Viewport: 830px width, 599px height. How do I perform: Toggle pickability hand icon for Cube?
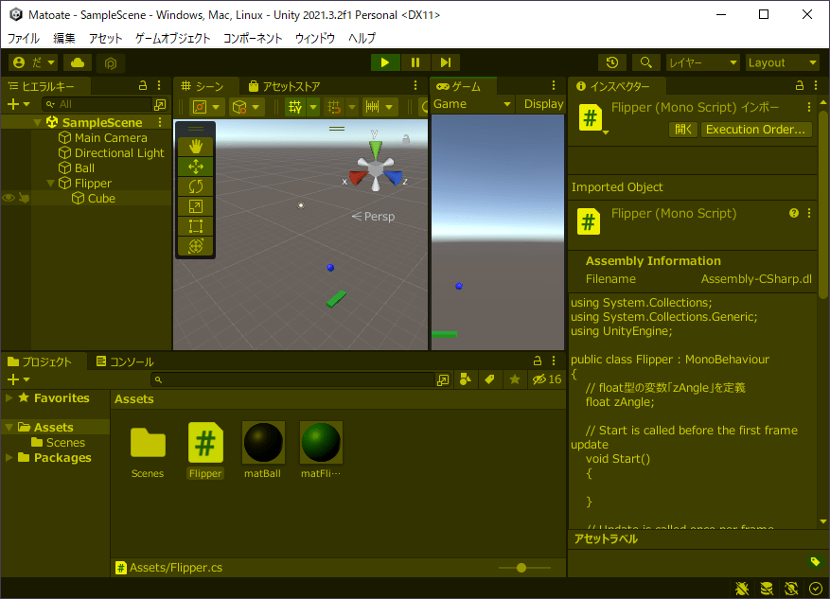coord(24,198)
